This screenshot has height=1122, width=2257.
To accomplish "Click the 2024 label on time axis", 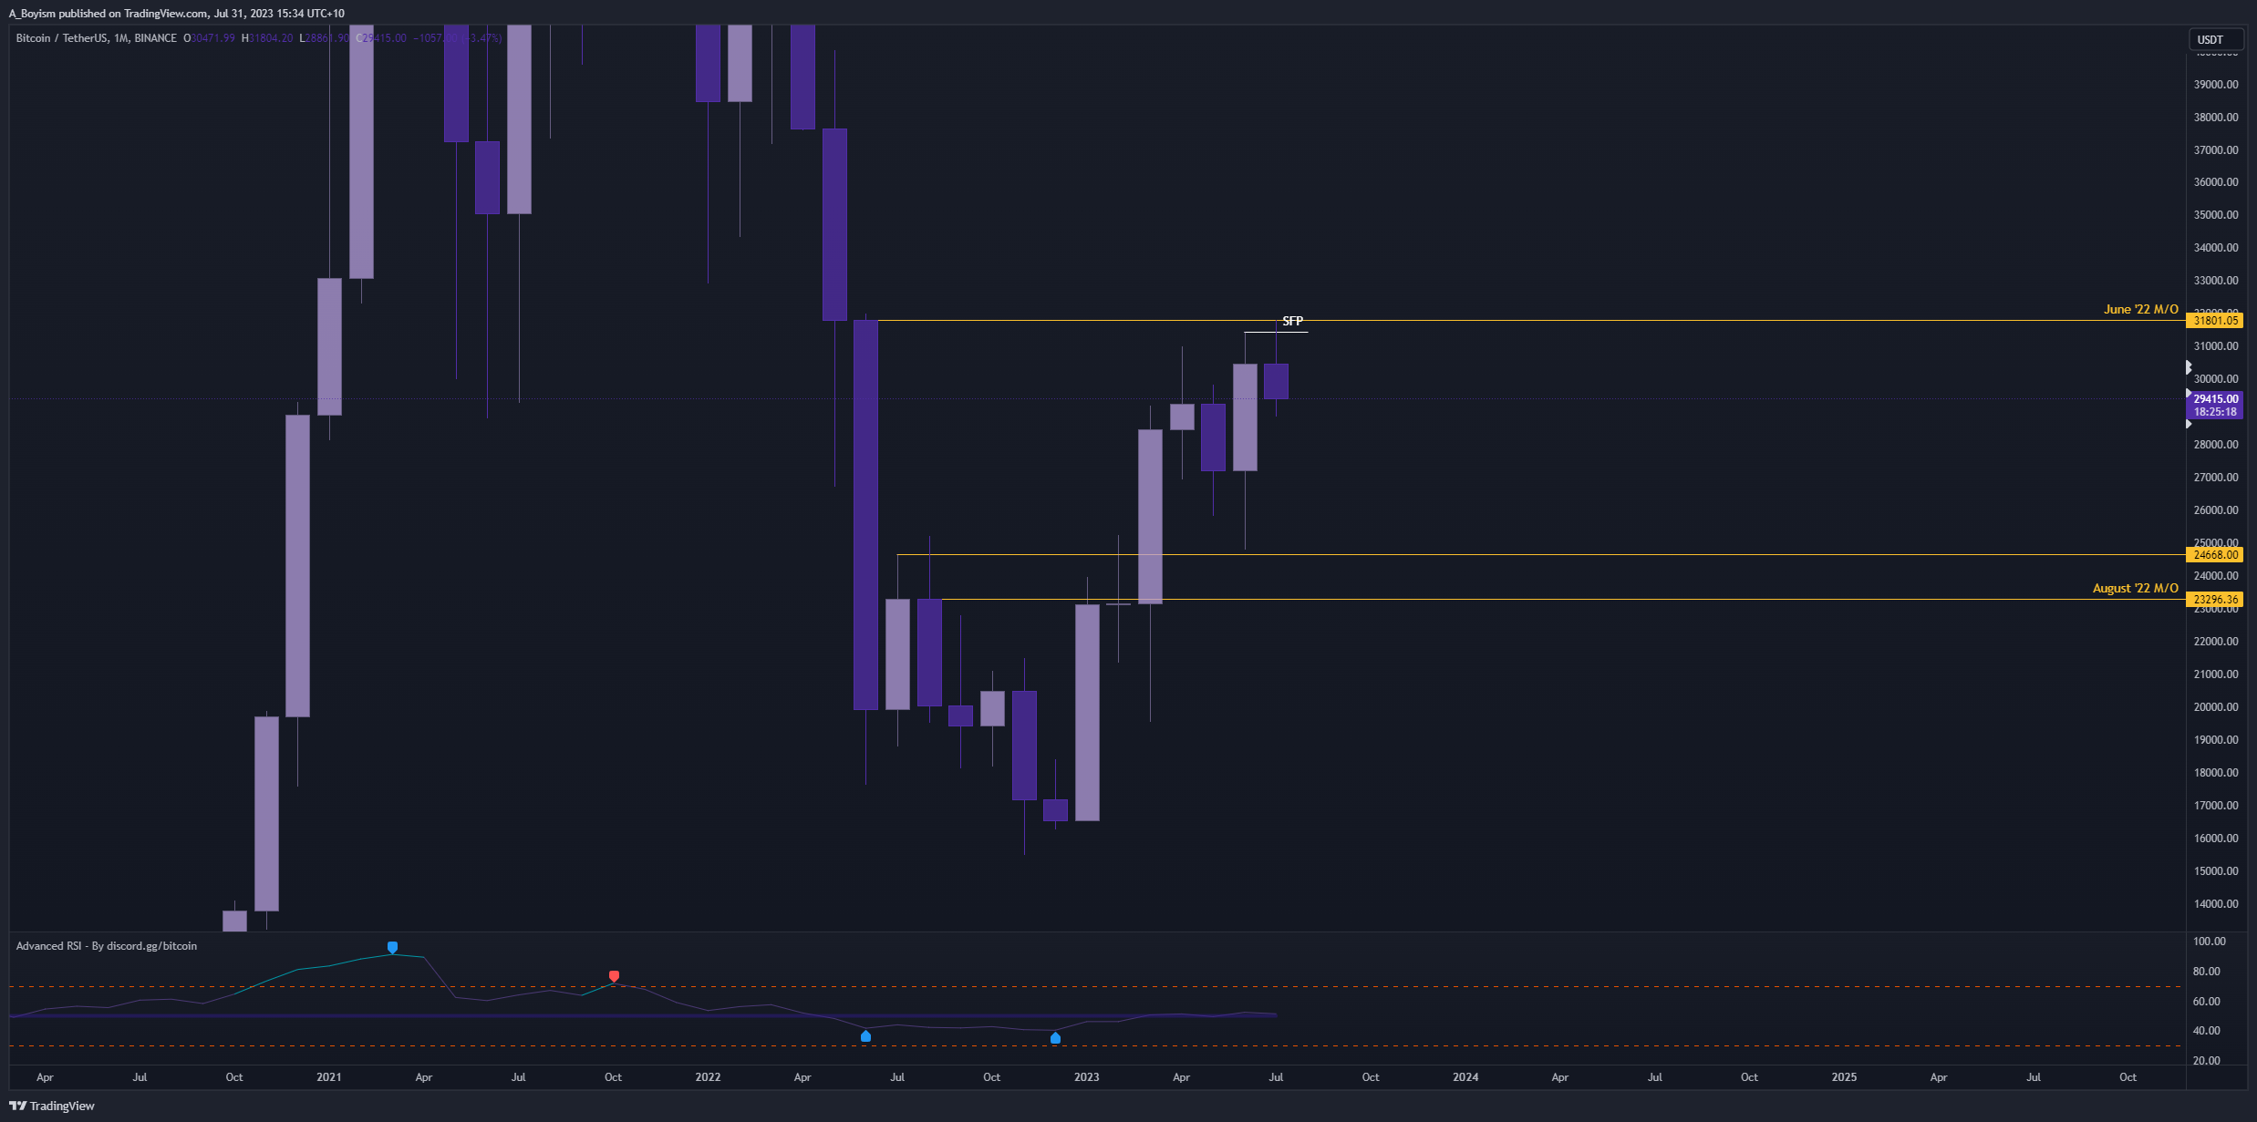I will click(x=1465, y=1077).
